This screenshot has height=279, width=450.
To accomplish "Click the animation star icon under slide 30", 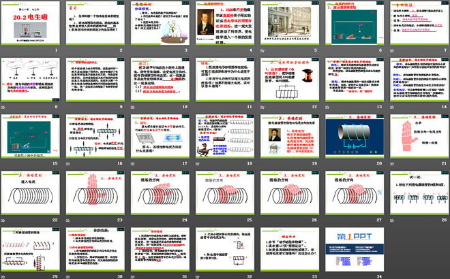I will coord(67,277).
